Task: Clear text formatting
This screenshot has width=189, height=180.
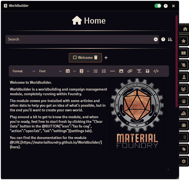Action: click(x=139, y=71)
